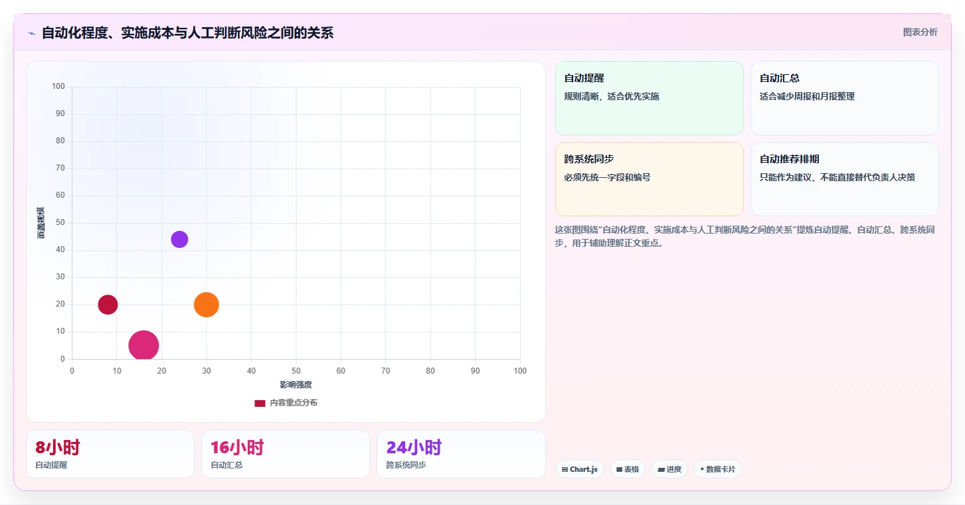This screenshot has height=505, width=965.
Task: Open the 8小时 自动提醒 stat card
Action: click(110, 454)
